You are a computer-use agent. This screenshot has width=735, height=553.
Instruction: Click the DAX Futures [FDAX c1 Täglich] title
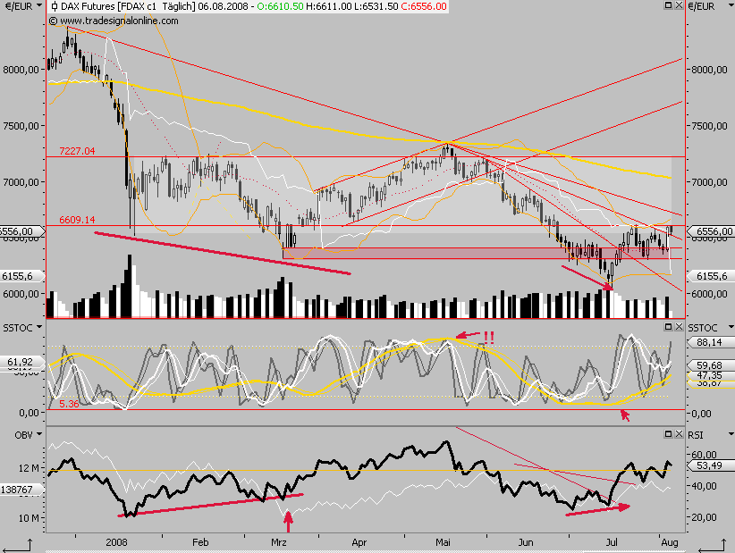coord(128,6)
